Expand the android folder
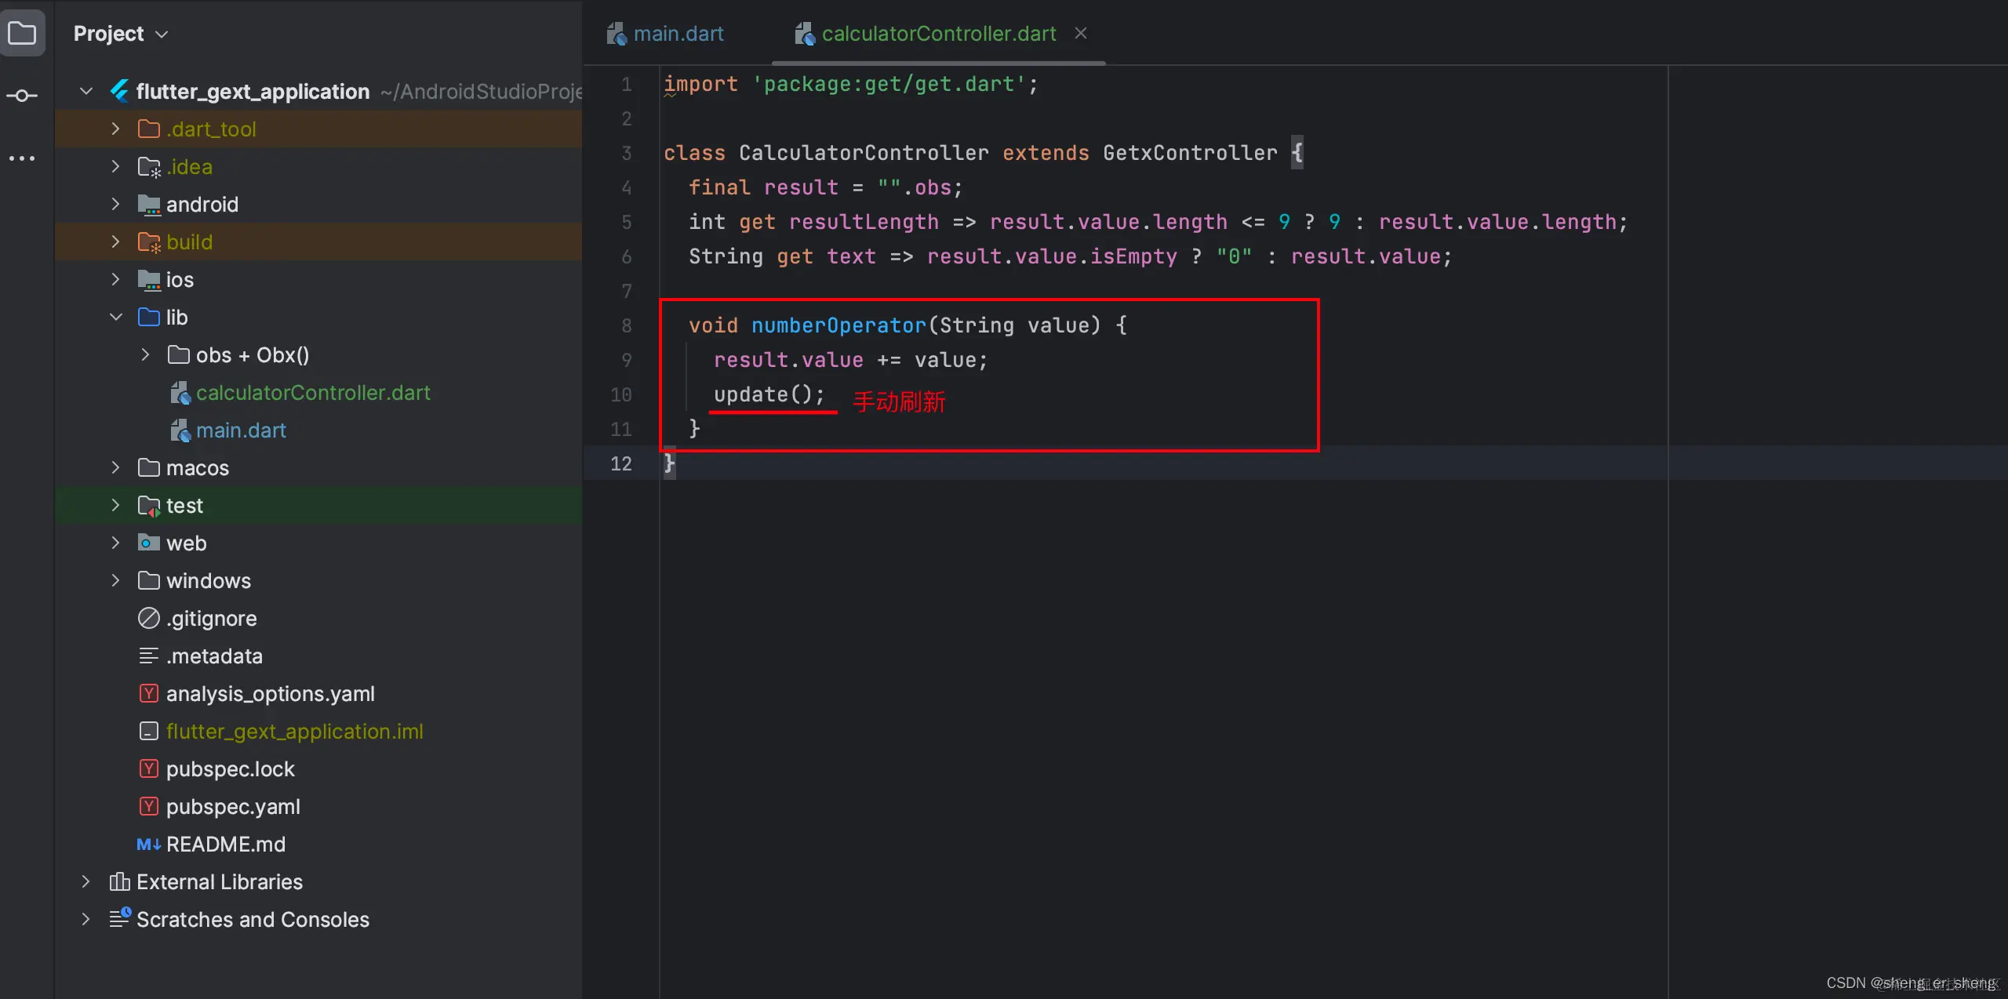The image size is (2008, 999). (116, 205)
